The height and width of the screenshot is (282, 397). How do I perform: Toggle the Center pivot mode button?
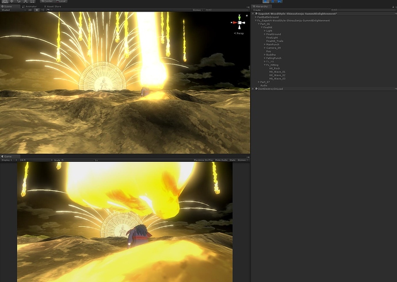point(47,1)
